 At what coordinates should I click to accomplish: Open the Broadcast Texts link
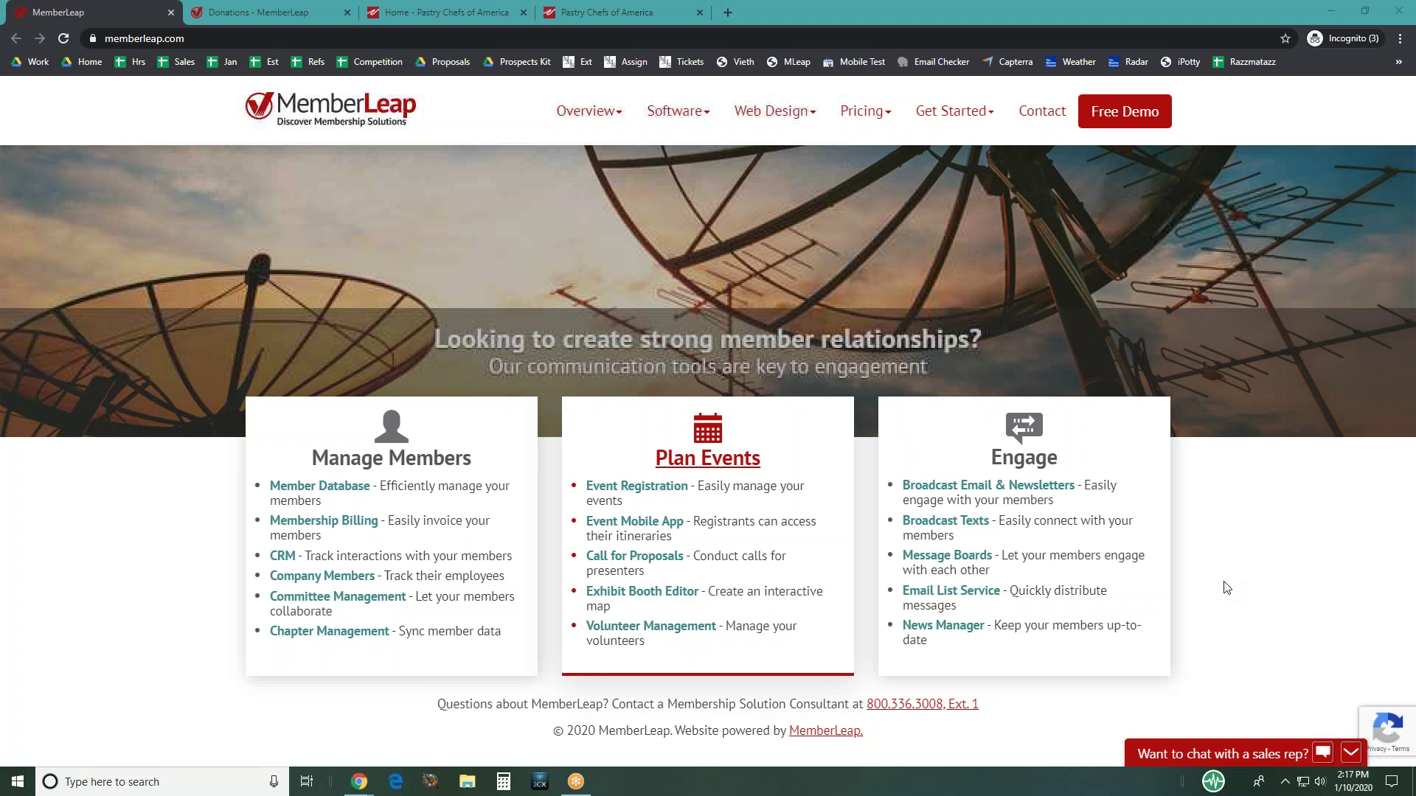click(945, 520)
